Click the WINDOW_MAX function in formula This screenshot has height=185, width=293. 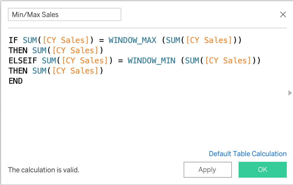133,40
